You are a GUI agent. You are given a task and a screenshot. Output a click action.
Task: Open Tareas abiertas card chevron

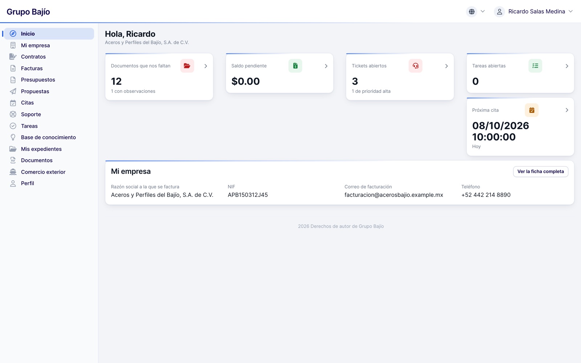[567, 66]
